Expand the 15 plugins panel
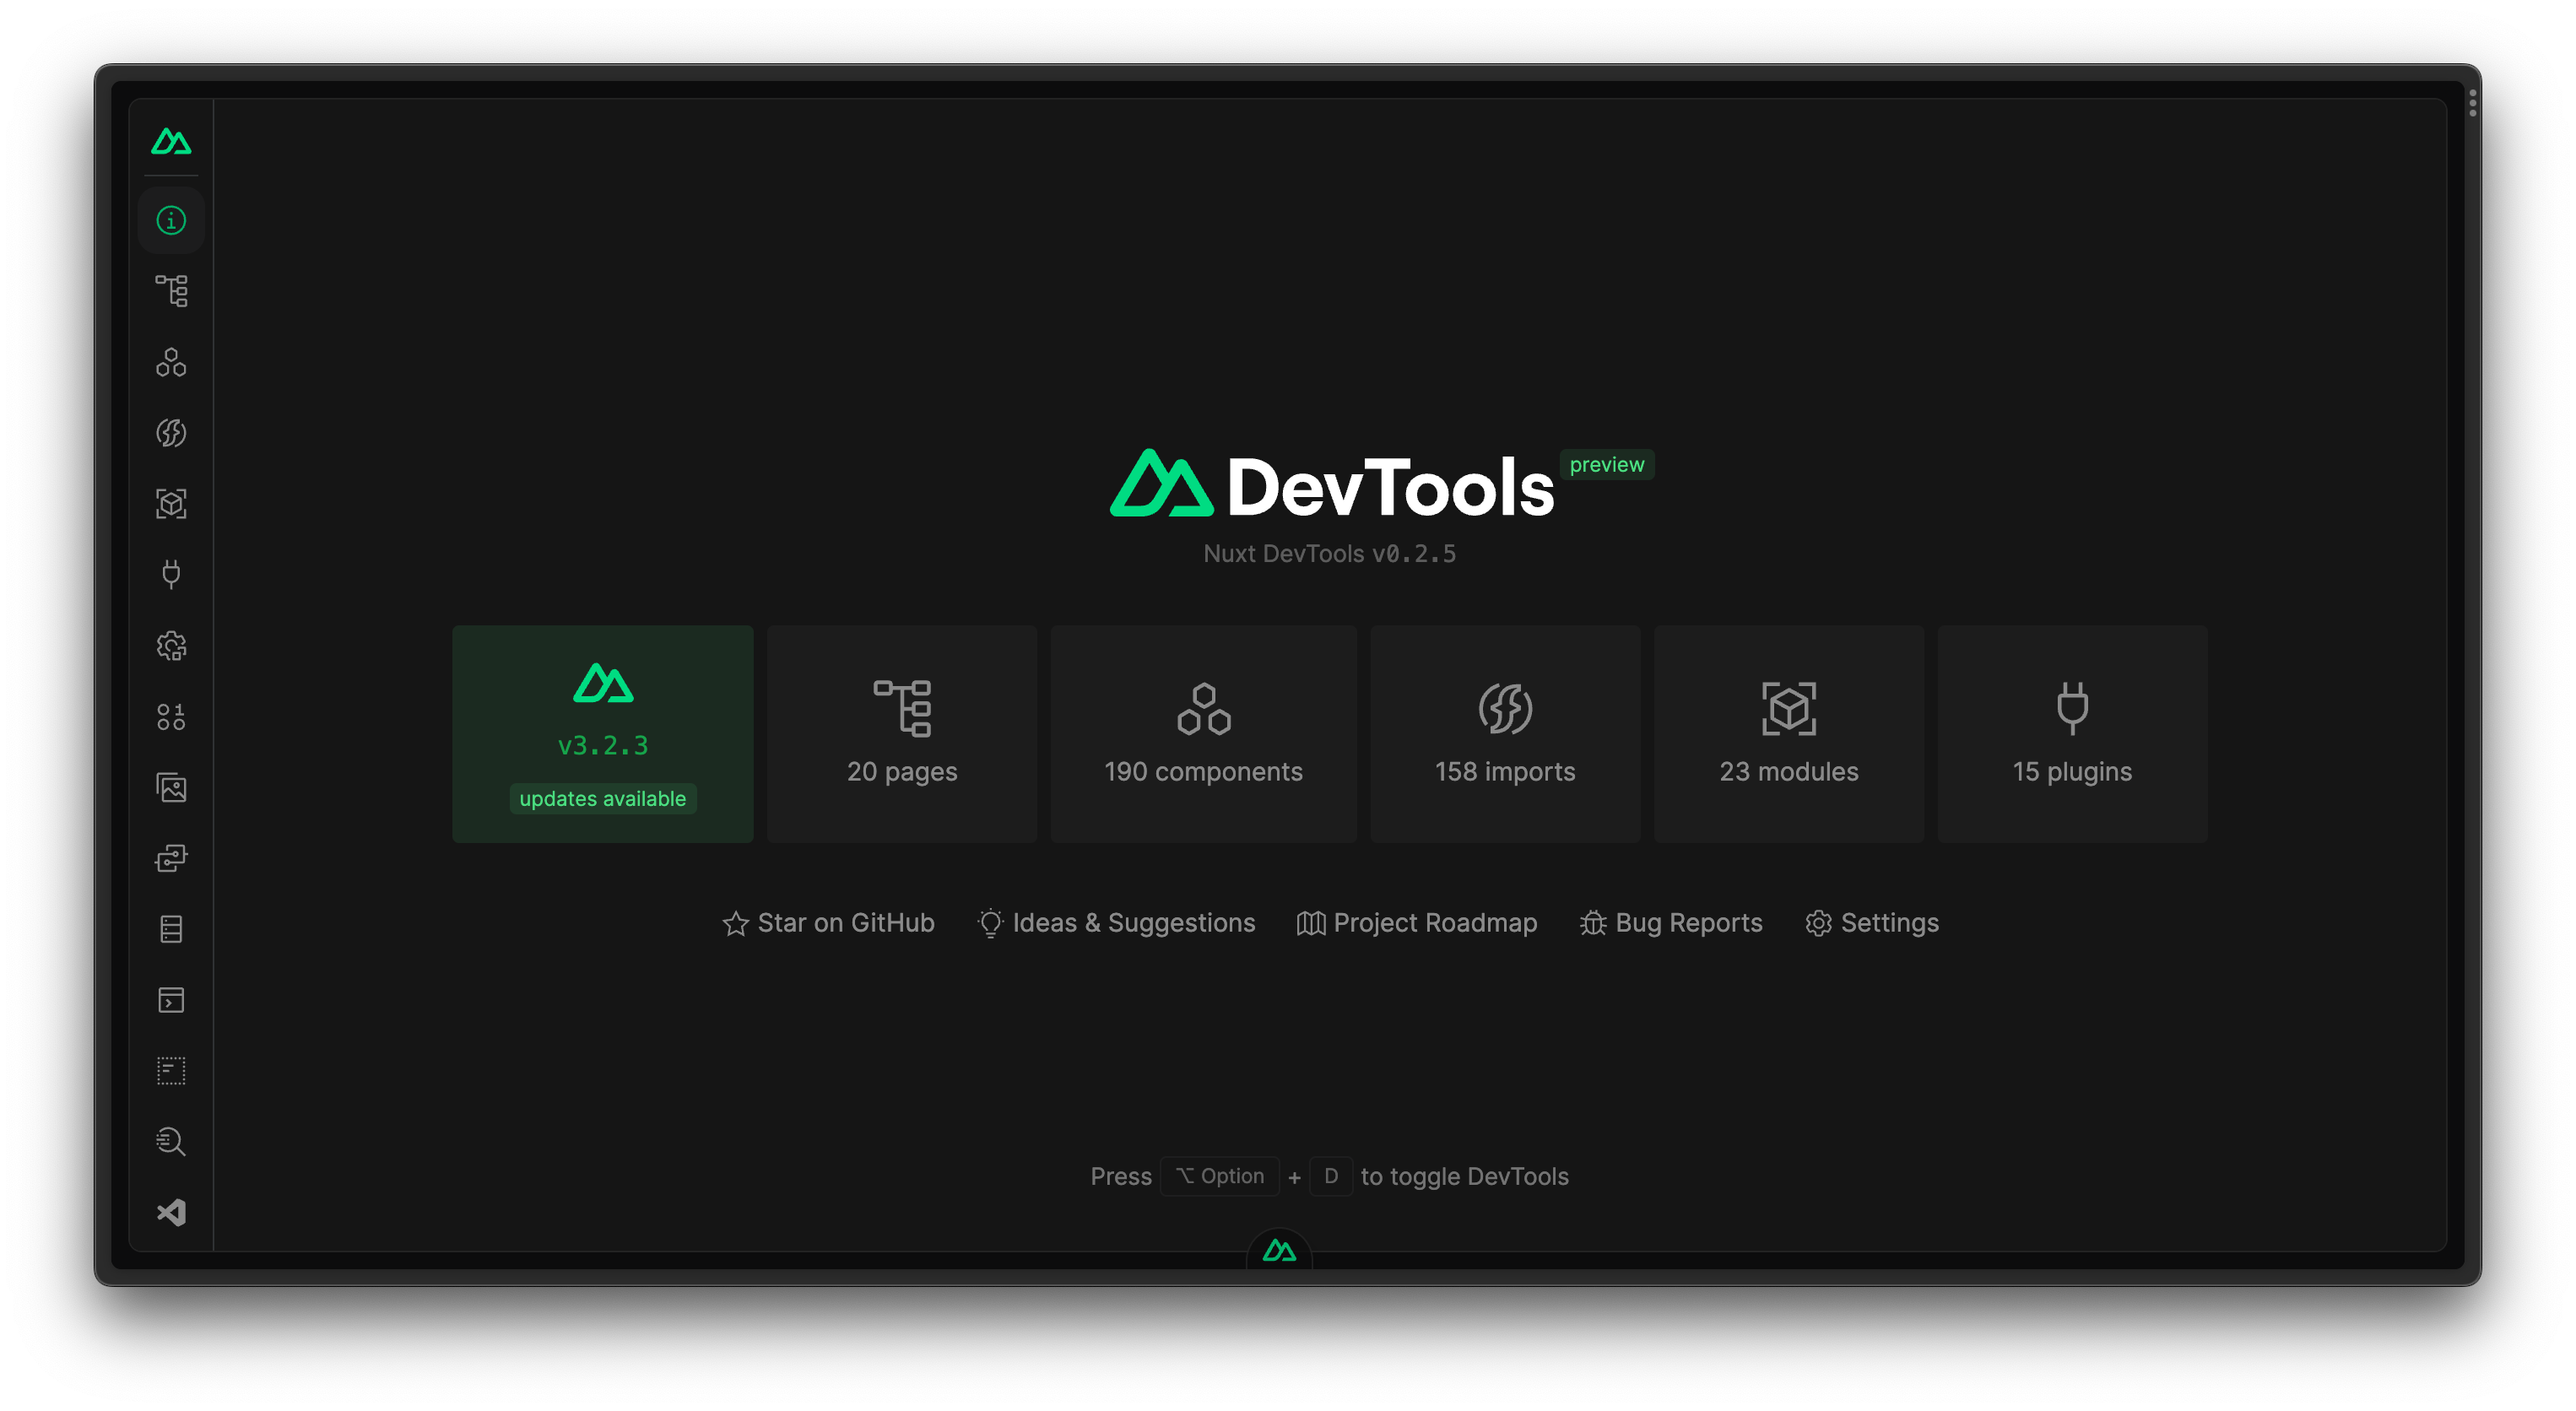 (2069, 733)
